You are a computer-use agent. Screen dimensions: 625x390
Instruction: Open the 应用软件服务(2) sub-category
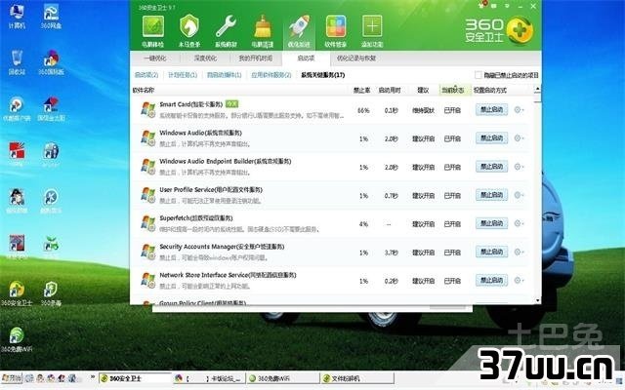(x=271, y=75)
